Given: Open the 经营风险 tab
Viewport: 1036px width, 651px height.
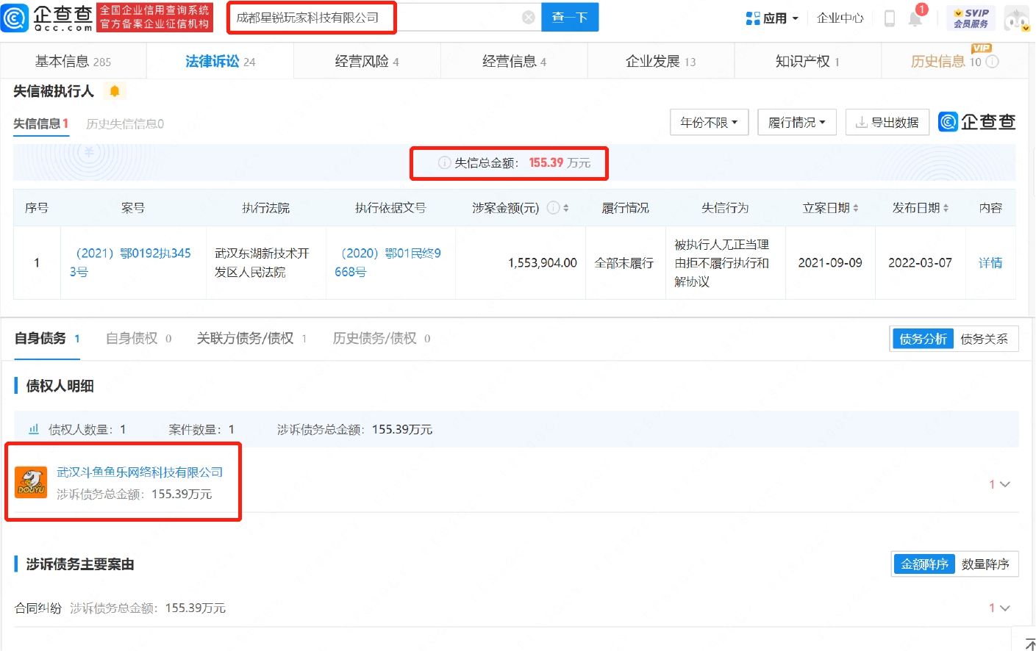Looking at the screenshot, I should 367,61.
